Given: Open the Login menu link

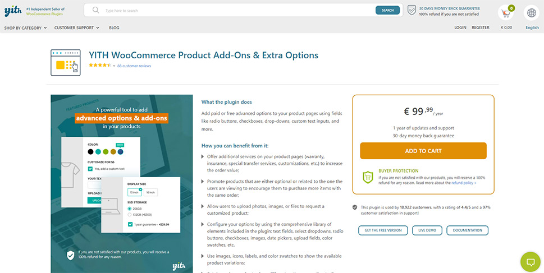Looking at the screenshot, I should click(460, 27).
